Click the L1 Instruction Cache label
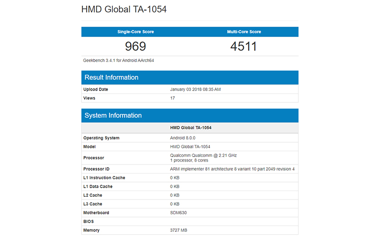Screen dimensions: 379x237 tap(104, 177)
